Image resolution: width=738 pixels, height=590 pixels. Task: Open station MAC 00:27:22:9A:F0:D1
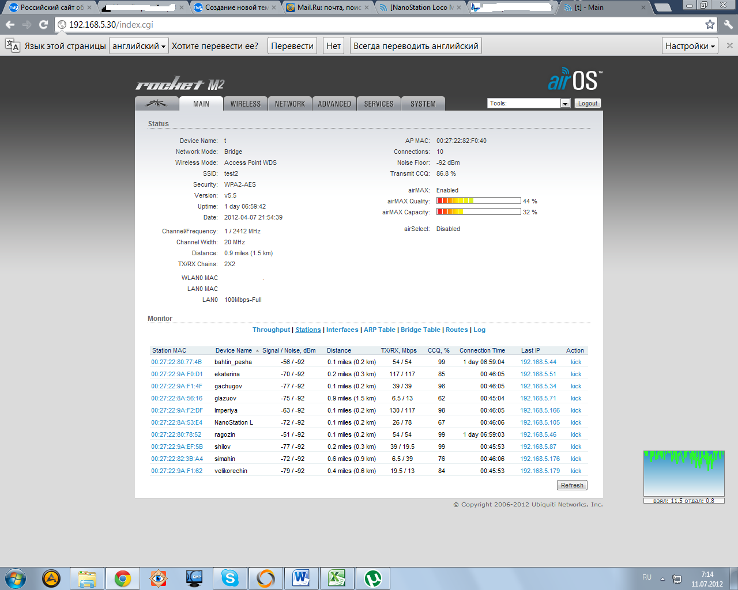pos(177,374)
